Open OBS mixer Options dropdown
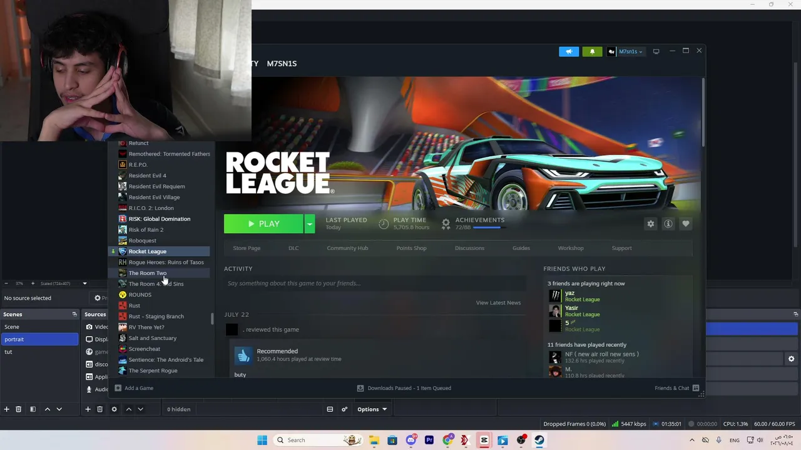The image size is (801, 450). tap(372, 409)
